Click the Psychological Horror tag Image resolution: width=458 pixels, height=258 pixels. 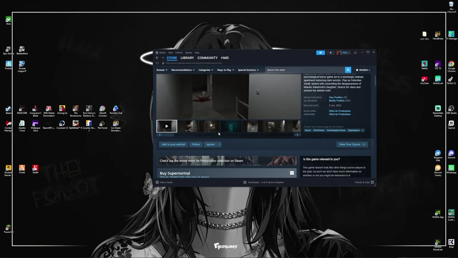click(x=336, y=130)
